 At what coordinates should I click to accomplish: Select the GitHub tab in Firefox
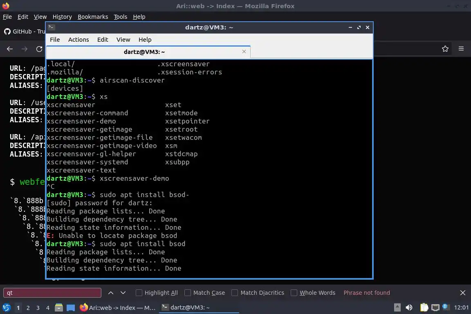[24, 31]
